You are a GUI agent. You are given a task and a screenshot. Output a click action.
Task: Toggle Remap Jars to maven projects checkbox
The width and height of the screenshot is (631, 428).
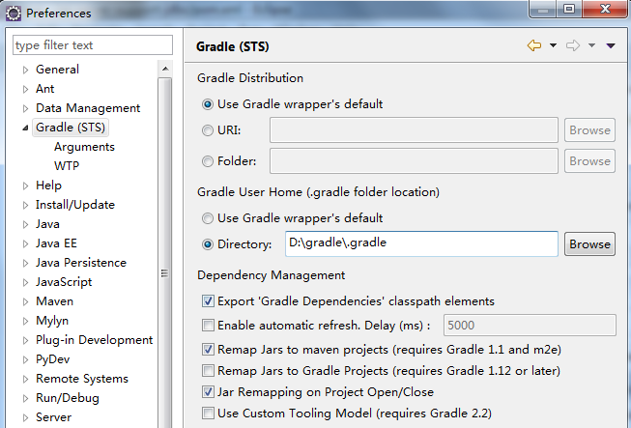click(208, 349)
